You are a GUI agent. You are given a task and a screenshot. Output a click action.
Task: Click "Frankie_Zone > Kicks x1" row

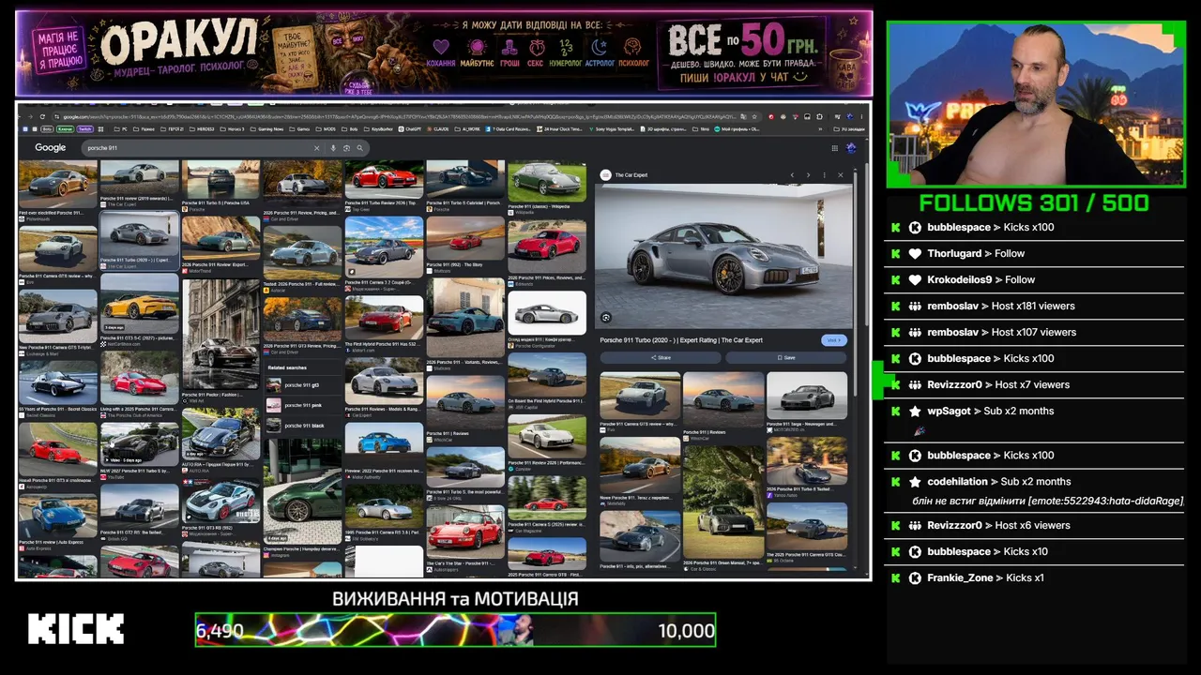(1034, 577)
